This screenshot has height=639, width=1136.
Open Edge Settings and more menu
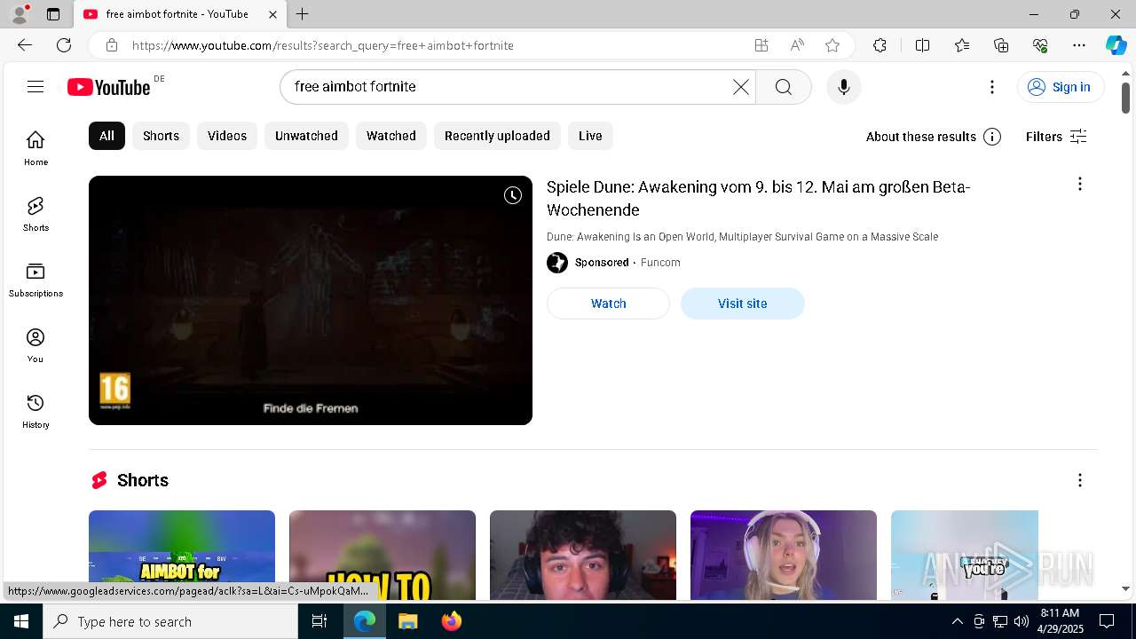[x=1079, y=45]
